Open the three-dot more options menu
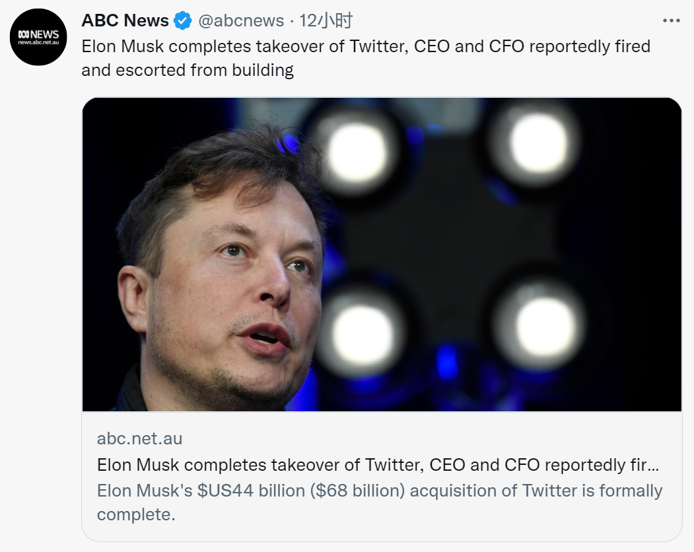The width and height of the screenshot is (694, 552). pos(671,21)
